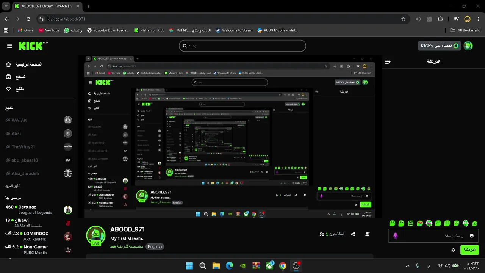The height and width of the screenshot is (273, 485).
Task: Open the PUBG Mobile bookmark
Action: pyautogui.click(x=278, y=30)
